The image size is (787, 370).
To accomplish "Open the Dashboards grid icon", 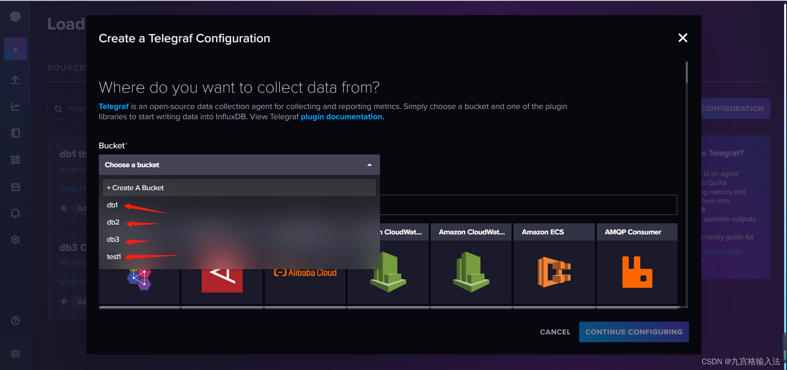I will [15, 160].
